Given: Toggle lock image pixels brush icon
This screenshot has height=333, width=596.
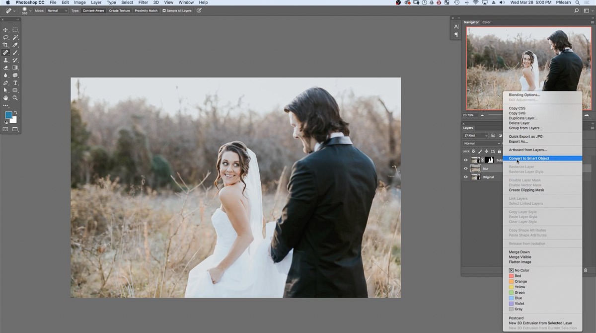Looking at the screenshot, I should (480, 151).
